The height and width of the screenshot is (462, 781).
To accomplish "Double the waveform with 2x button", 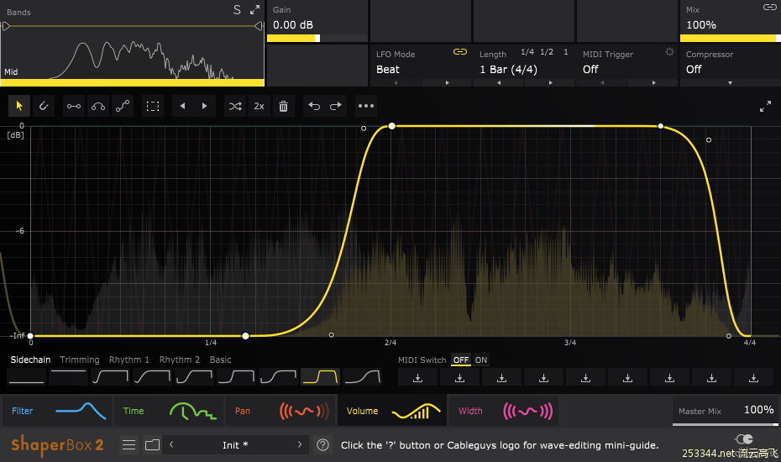I will [x=259, y=106].
